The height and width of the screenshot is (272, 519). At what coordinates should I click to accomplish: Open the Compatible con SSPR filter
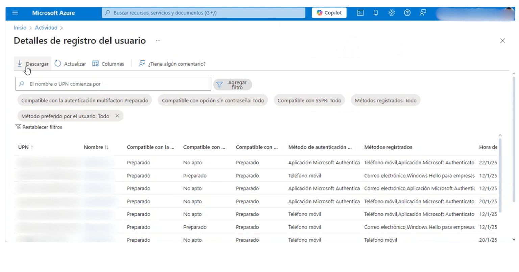tap(309, 100)
